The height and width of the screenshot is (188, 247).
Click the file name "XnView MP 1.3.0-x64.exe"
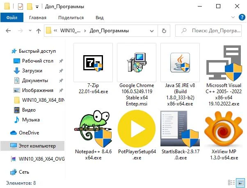pos(224,154)
